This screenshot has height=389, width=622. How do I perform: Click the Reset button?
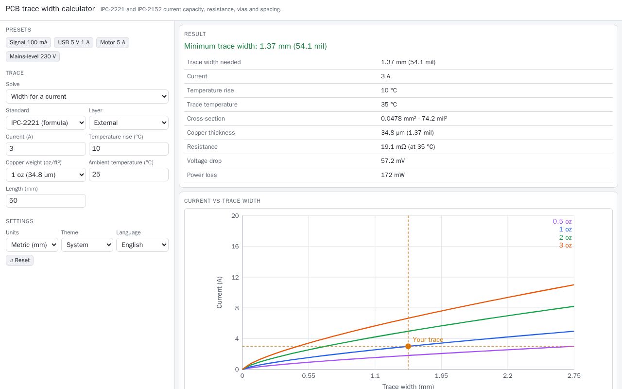[x=19, y=260]
